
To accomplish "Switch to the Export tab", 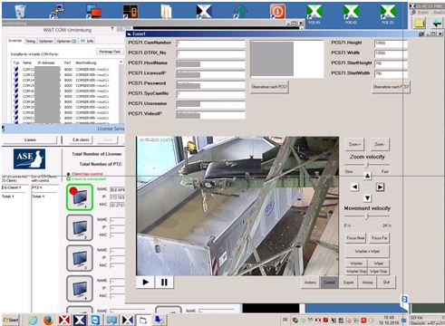I will [x=348, y=283].
